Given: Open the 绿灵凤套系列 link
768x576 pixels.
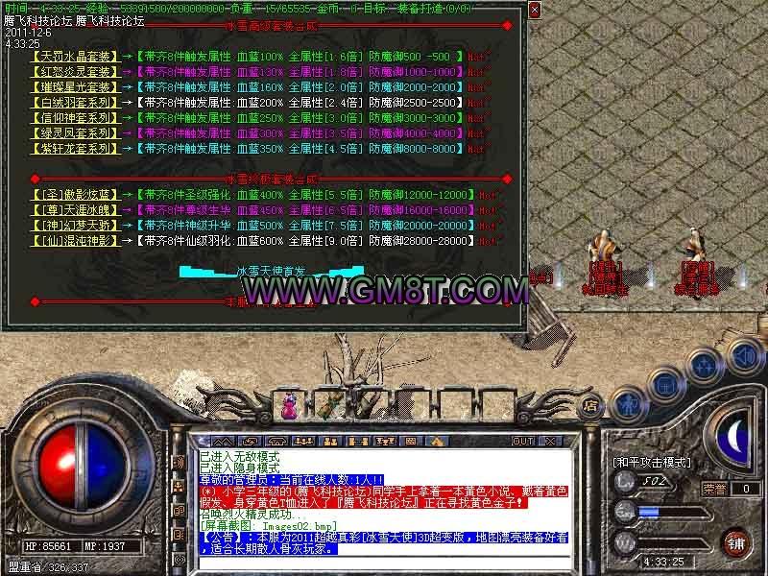Looking at the screenshot, I should [75, 133].
